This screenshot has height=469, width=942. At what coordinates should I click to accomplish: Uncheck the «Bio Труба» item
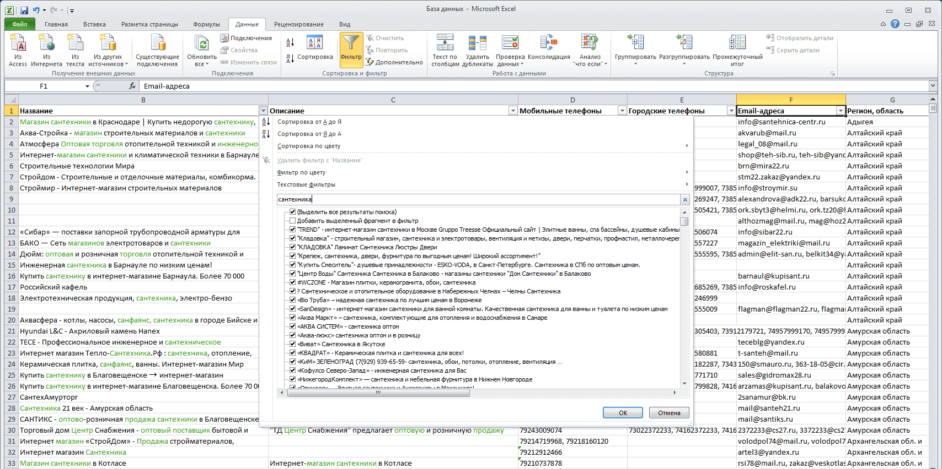pos(293,300)
